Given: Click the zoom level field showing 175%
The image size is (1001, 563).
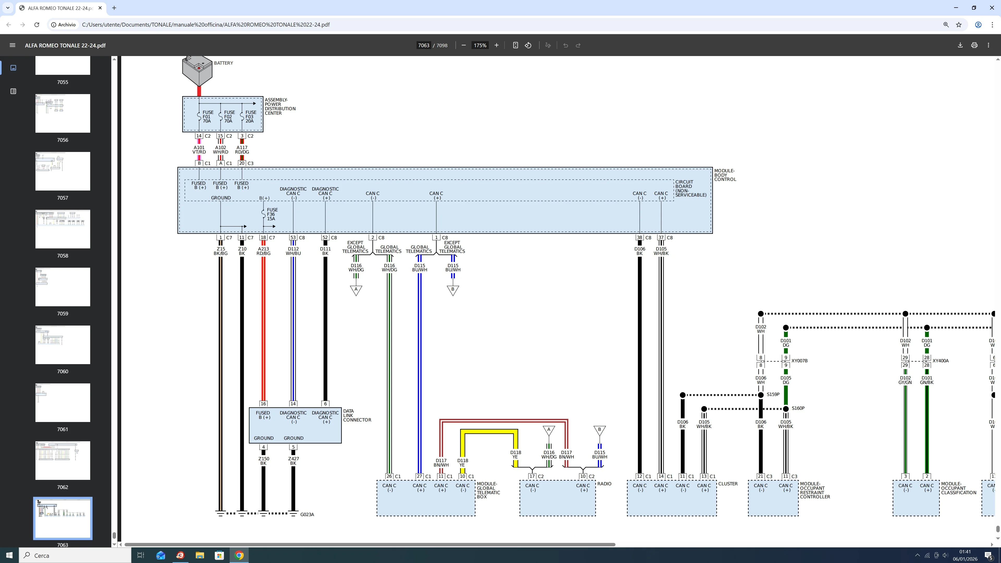Looking at the screenshot, I should [480, 45].
